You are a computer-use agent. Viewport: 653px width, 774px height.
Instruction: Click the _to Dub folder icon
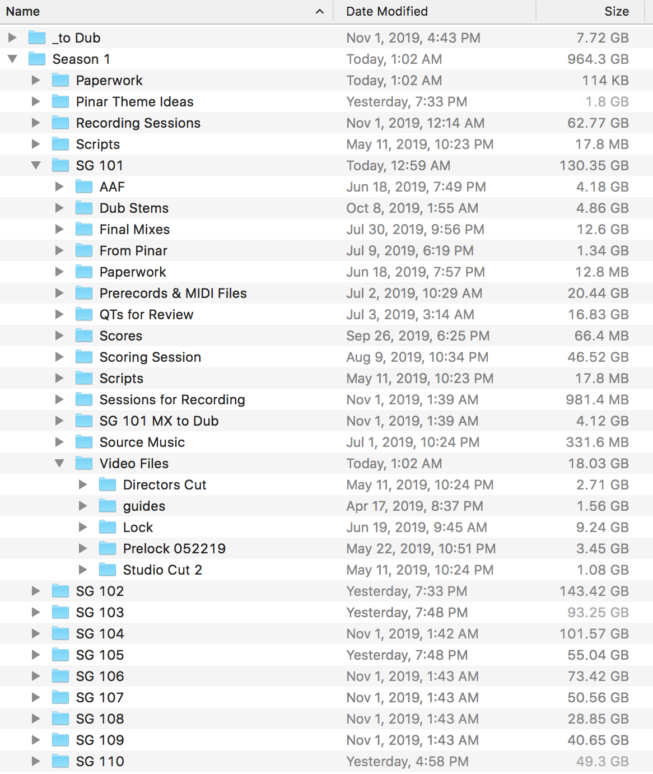pos(37,38)
